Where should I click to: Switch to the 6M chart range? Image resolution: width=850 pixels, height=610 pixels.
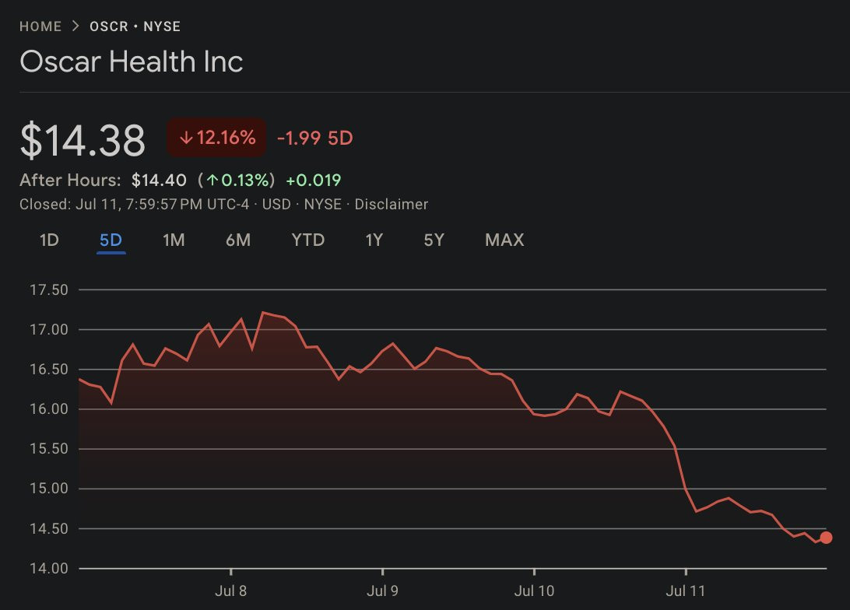click(x=238, y=240)
